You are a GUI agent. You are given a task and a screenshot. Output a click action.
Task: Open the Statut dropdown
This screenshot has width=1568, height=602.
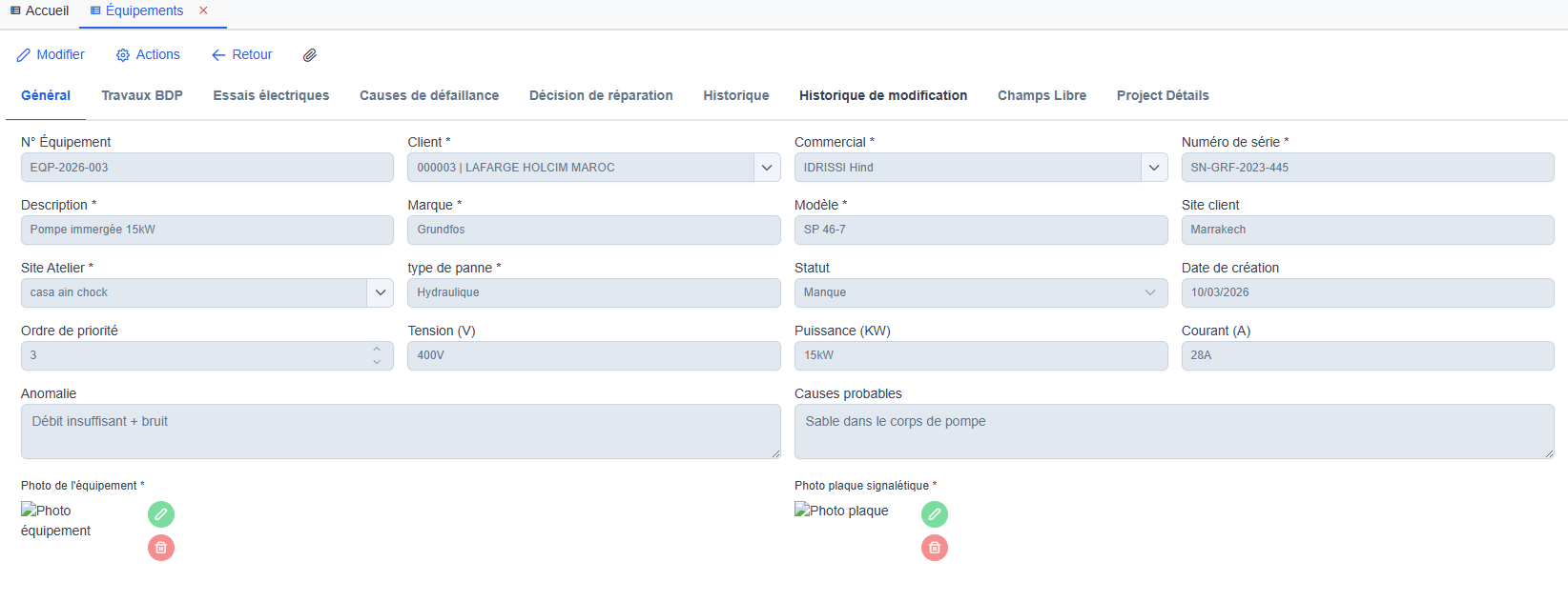(x=1150, y=292)
